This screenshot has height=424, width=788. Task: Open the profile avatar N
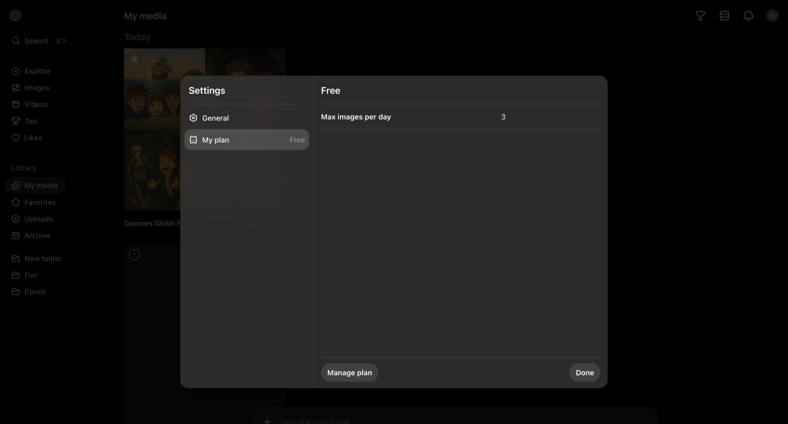tap(772, 16)
